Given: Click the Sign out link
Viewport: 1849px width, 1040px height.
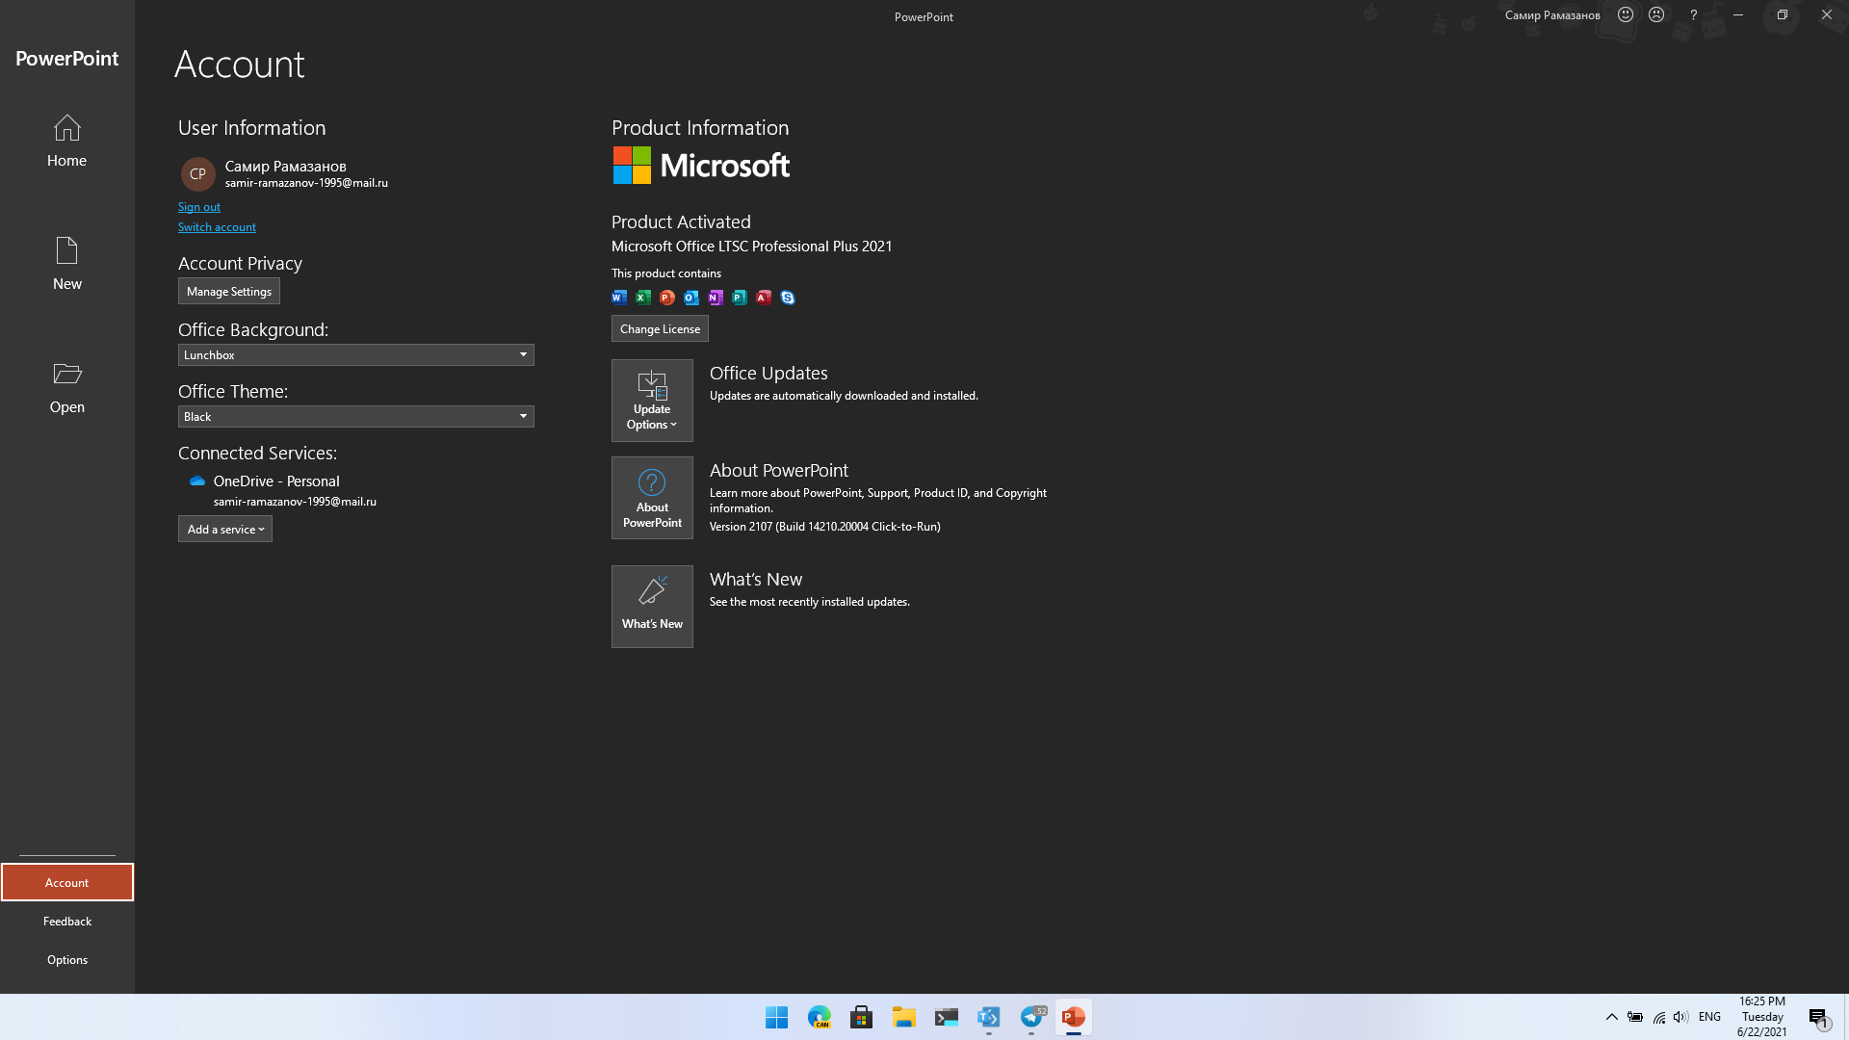Looking at the screenshot, I should (198, 207).
